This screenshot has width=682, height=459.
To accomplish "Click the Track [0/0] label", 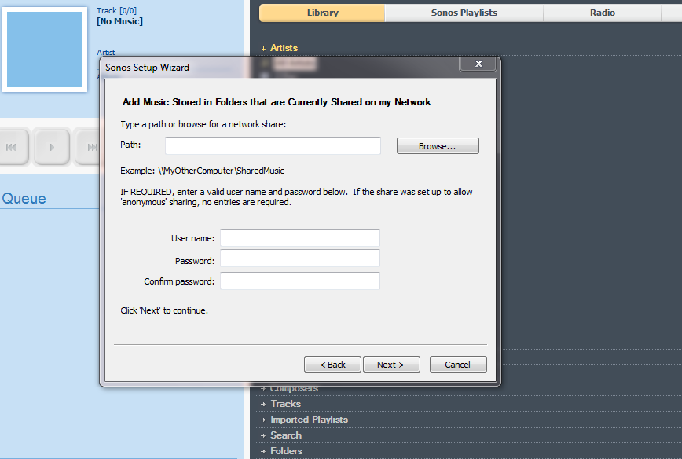I will tap(116, 10).
